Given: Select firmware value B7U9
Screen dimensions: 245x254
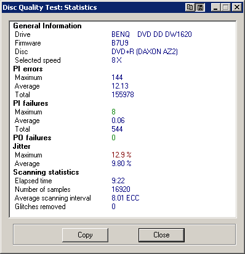Looking at the screenshot, I should (x=120, y=43).
